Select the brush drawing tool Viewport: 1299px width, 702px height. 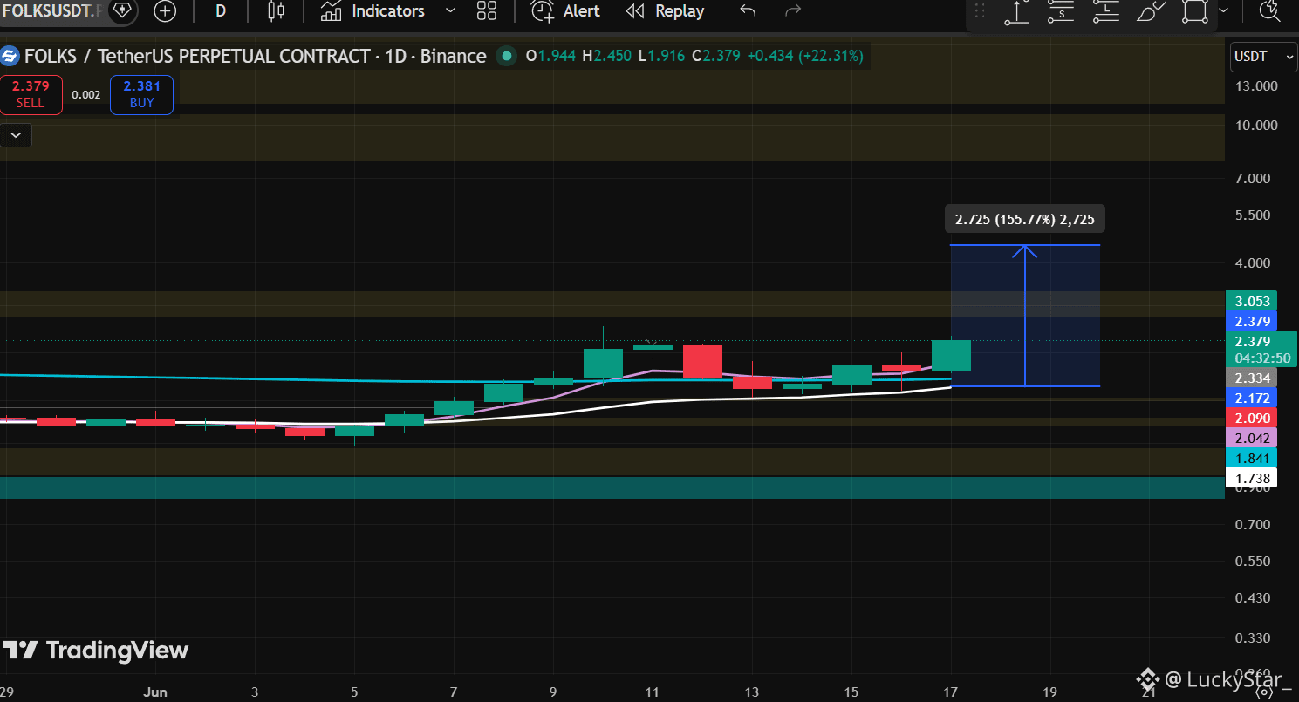pyautogui.click(x=1151, y=11)
